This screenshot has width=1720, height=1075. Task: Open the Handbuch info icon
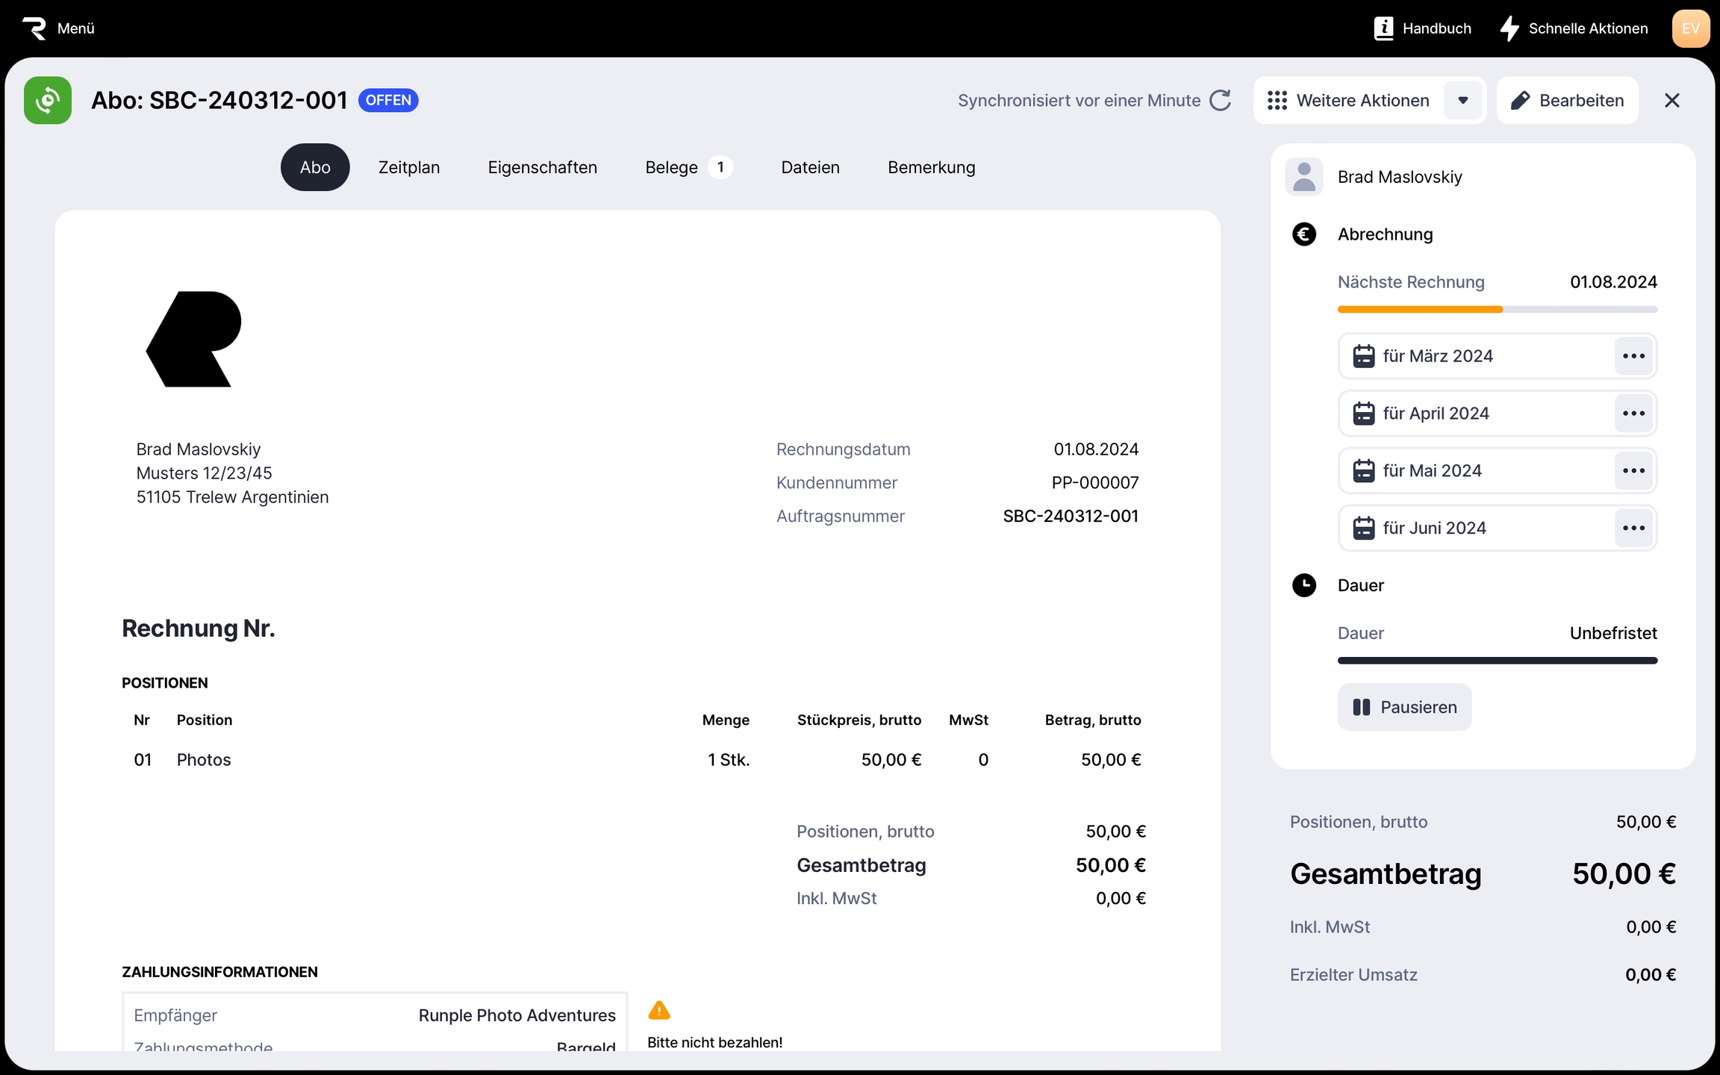pos(1383,28)
